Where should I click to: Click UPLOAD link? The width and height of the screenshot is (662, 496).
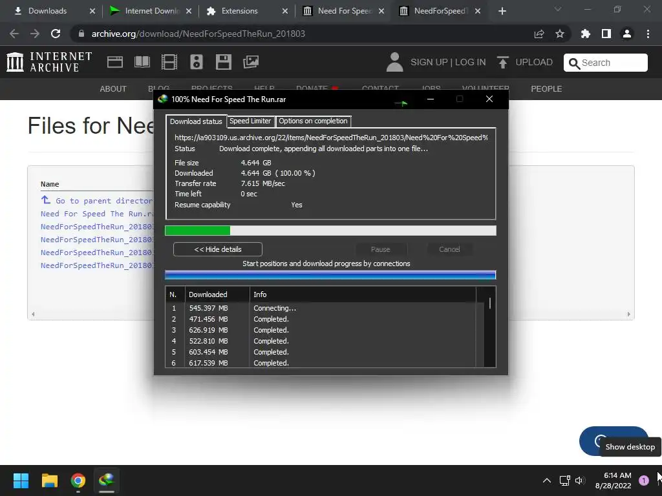tap(533, 63)
